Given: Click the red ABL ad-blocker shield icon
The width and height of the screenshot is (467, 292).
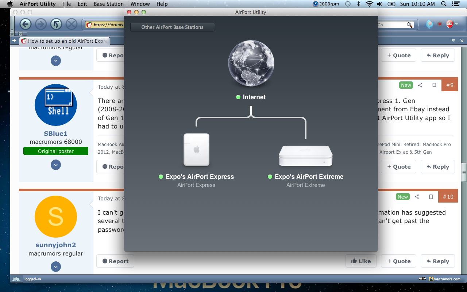Looking at the screenshot, I should coord(449,24).
